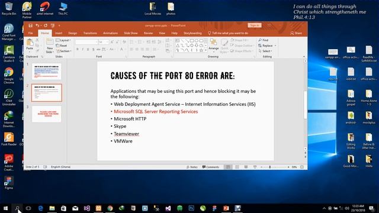Screen dimensions: 379x213
Task: Toggle the Notes pane in status bar
Action: pyautogui.click(x=192, y=167)
